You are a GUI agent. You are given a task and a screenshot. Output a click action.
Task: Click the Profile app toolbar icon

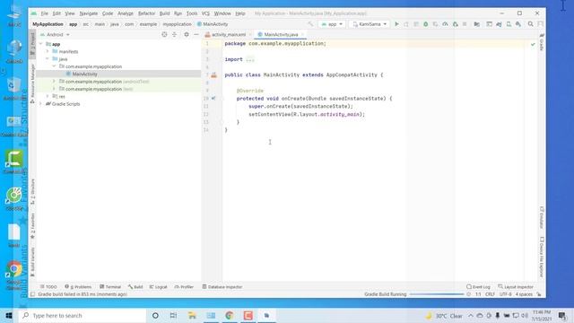(x=445, y=24)
